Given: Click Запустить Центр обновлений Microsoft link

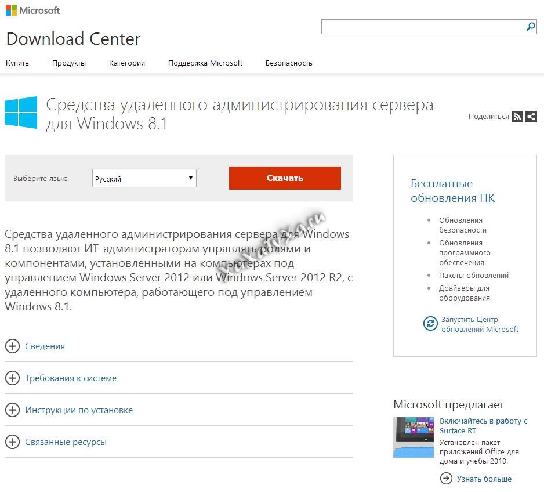Looking at the screenshot, I should (480, 324).
